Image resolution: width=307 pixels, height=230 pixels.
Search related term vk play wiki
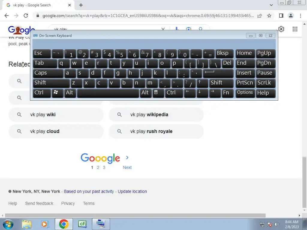tap(56, 115)
